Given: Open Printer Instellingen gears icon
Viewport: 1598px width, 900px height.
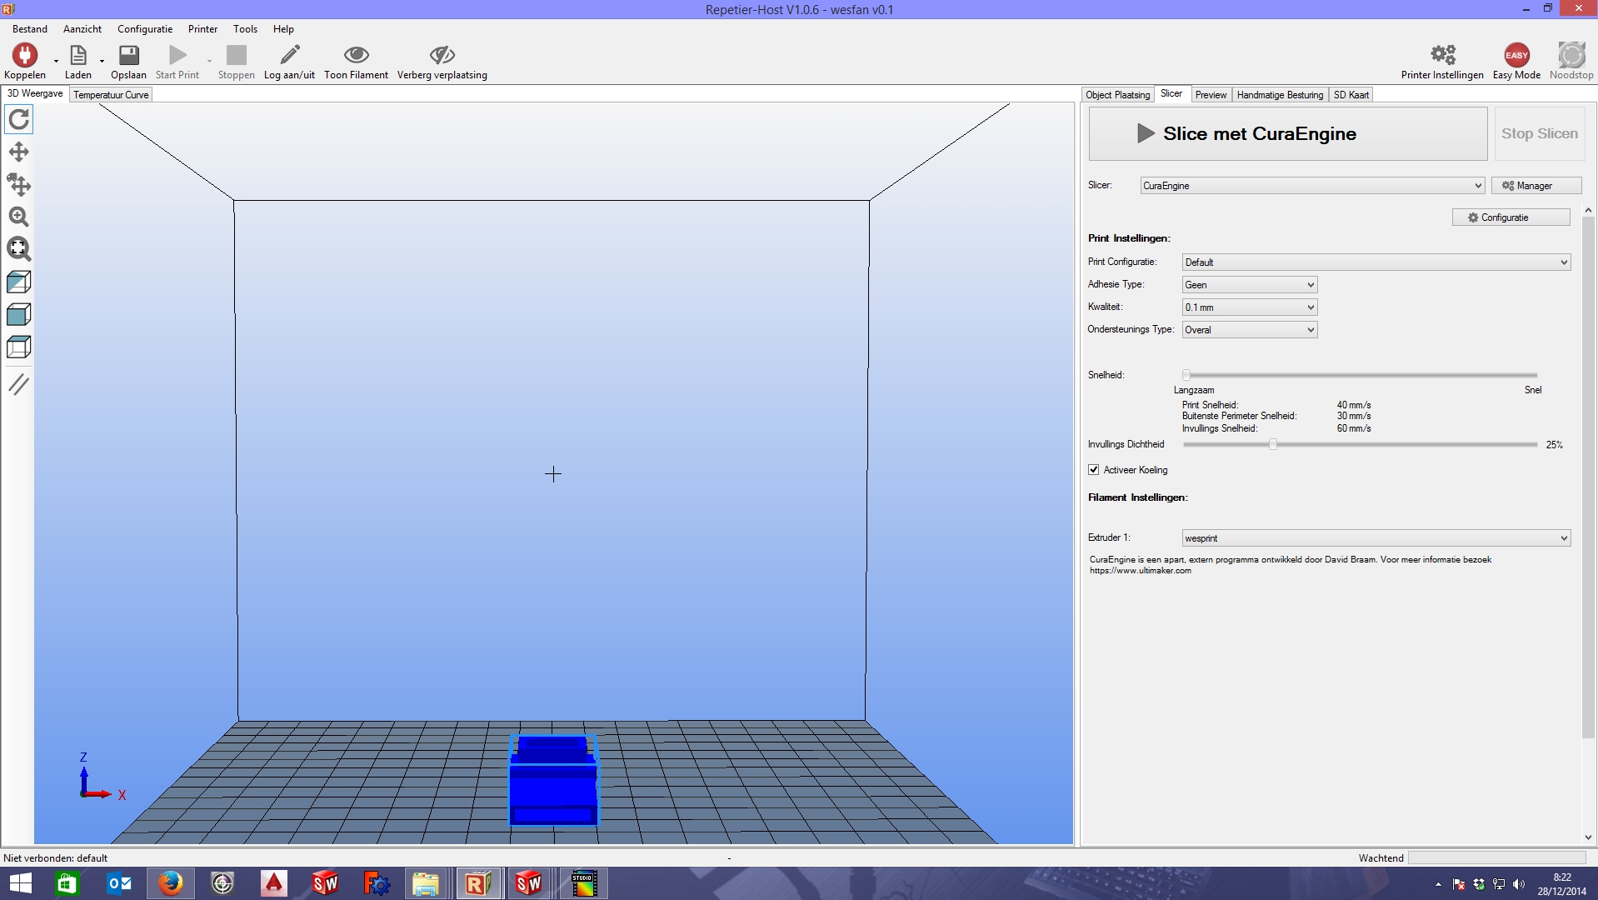Looking at the screenshot, I should click(x=1443, y=55).
